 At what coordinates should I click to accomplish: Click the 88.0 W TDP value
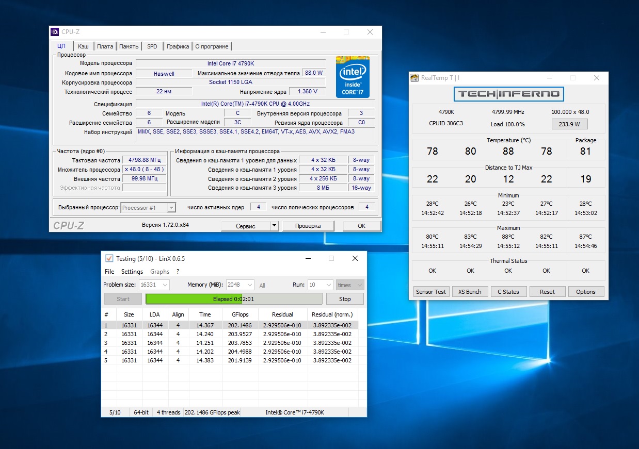pos(314,73)
